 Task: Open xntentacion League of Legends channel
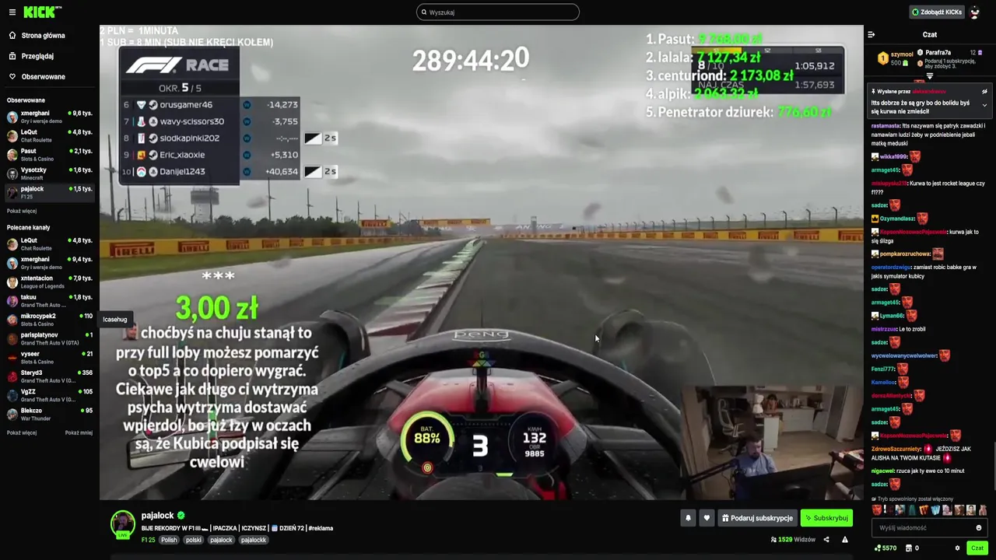click(50, 282)
